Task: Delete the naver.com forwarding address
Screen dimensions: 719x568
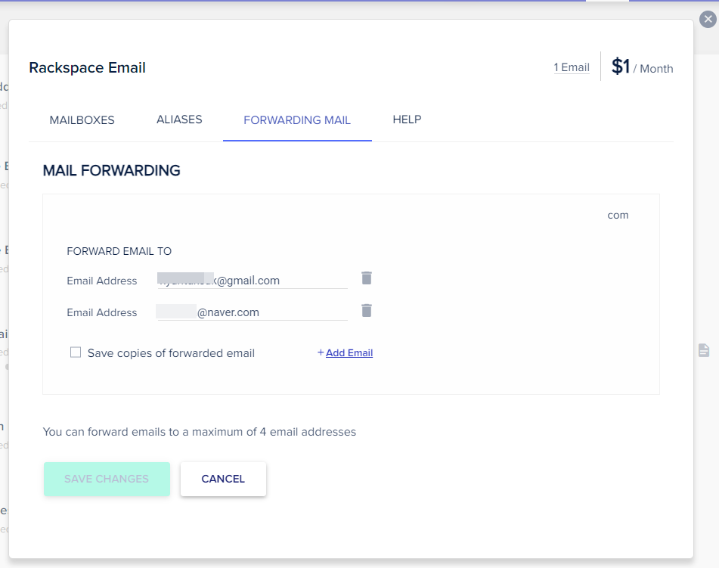Action: (367, 311)
